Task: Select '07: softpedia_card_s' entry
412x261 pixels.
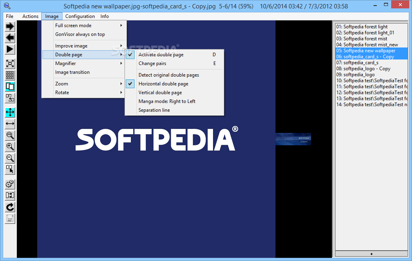Action: click(372, 63)
